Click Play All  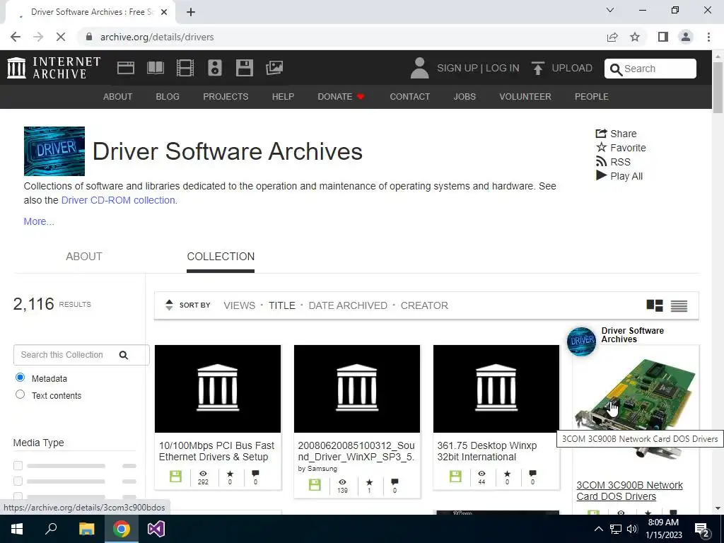tap(619, 176)
